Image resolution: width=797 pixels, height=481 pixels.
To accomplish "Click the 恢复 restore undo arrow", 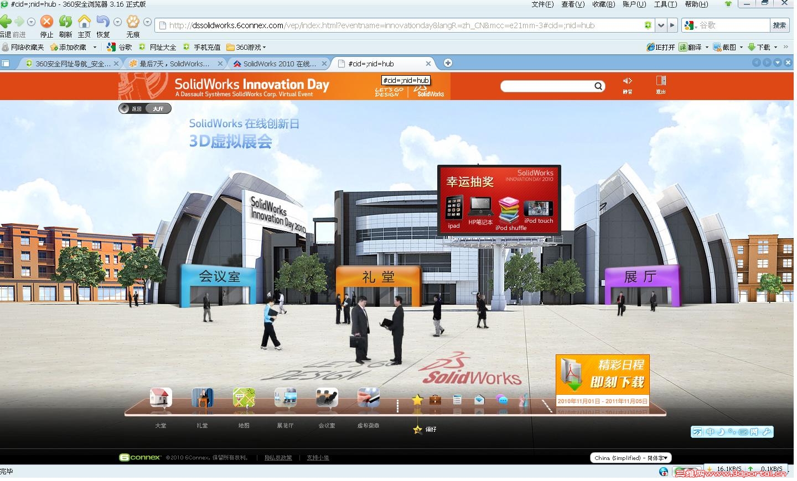I will (x=103, y=25).
